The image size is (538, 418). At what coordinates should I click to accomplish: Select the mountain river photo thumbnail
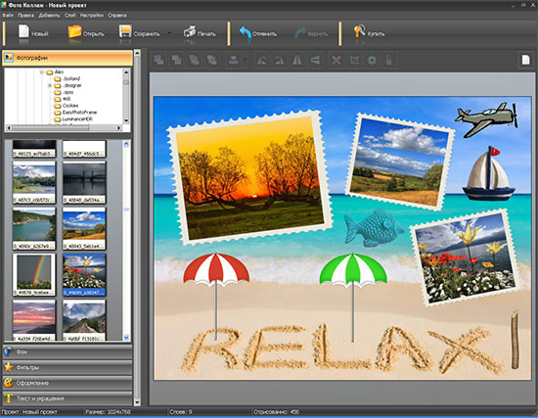coord(34,182)
